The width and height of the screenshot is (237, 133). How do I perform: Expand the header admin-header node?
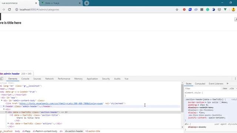click(x=4, y=106)
